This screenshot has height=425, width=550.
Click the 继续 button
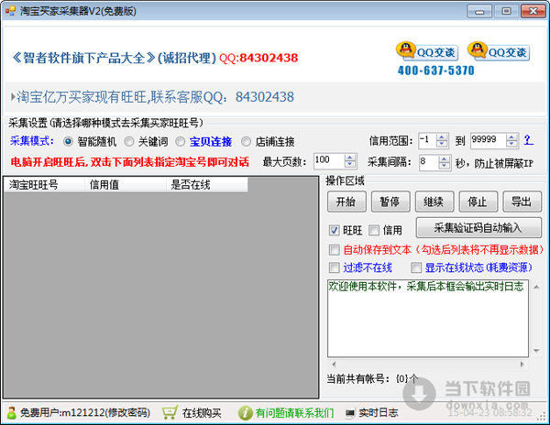click(434, 202)
